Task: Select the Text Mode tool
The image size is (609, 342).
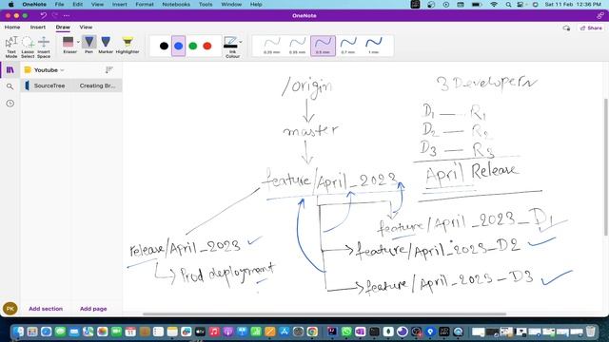Action: pos(11,47)
